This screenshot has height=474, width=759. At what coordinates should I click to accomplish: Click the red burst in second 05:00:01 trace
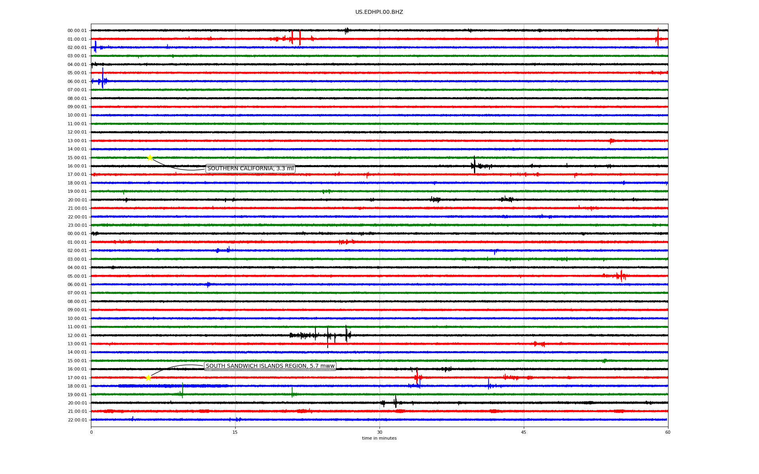pyautogui.click(x=621, y=276)
